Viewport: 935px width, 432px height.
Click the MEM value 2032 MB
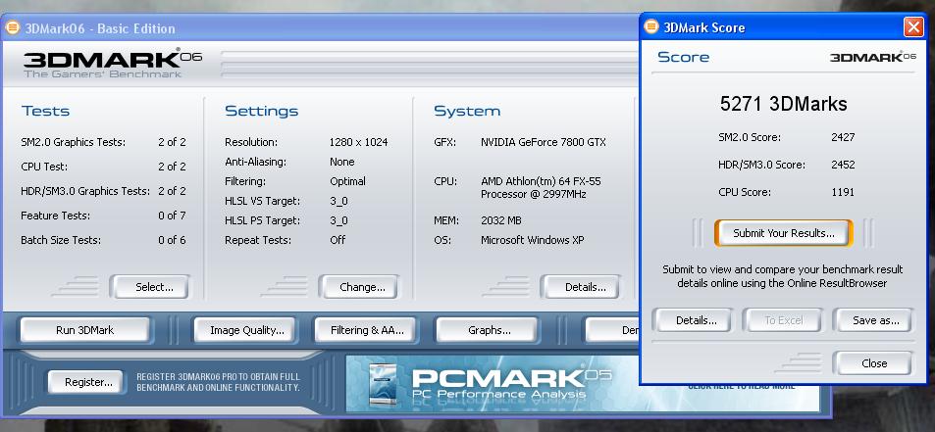[501, 220]
